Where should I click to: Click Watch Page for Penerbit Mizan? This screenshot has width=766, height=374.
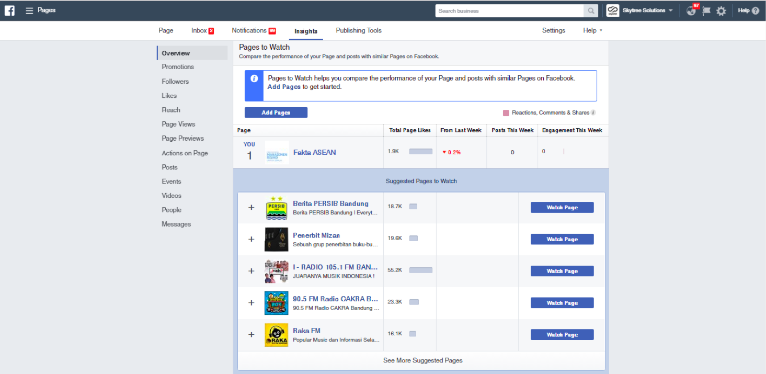click(562, 240)
